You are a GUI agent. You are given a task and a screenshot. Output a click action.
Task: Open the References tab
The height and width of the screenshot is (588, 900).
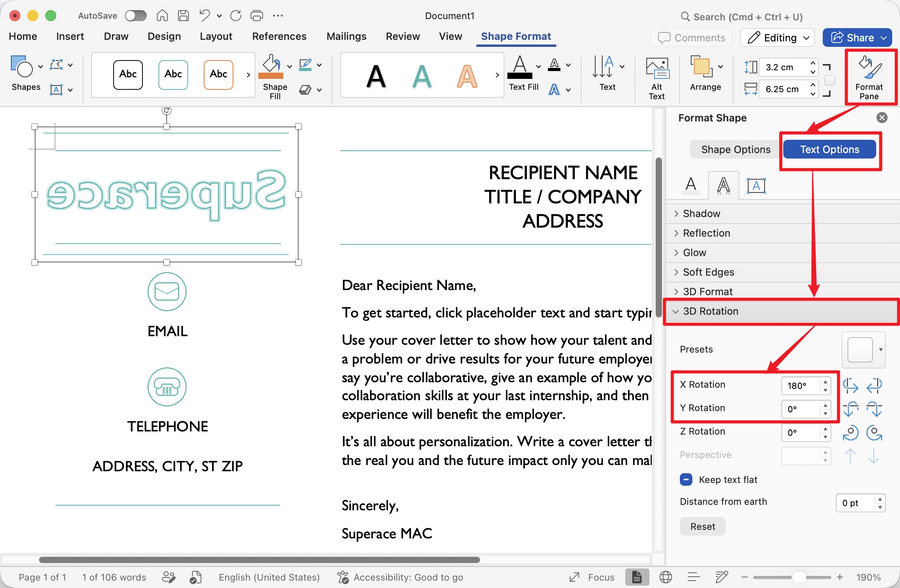tap(279, 36)
